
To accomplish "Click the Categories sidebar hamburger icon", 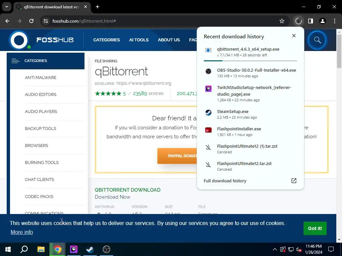I will pos(15,61).
